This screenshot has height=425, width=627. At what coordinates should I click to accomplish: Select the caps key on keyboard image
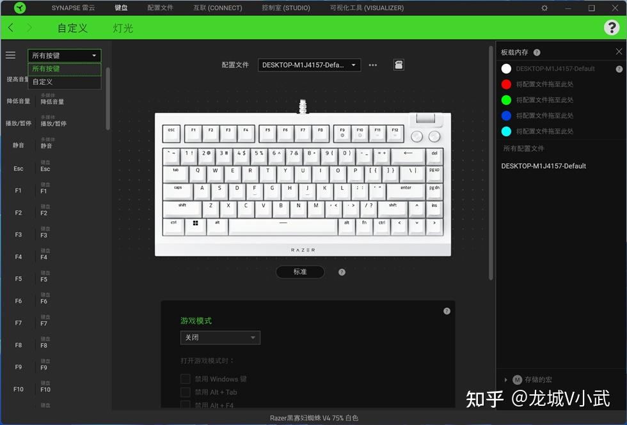(x=178, y=191)
